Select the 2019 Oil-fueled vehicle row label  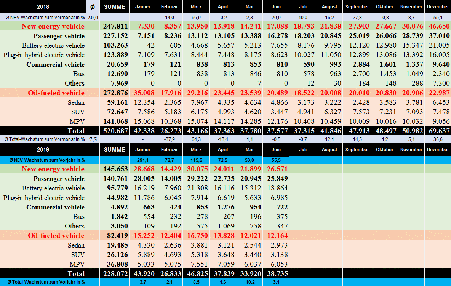(56, 236)
